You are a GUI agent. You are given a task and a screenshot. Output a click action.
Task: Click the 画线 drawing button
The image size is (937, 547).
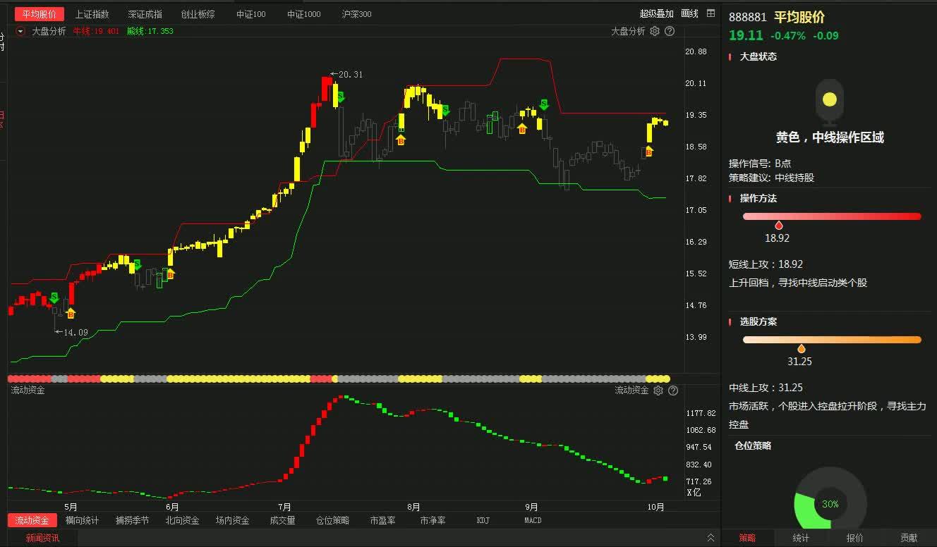pos(689,13)
